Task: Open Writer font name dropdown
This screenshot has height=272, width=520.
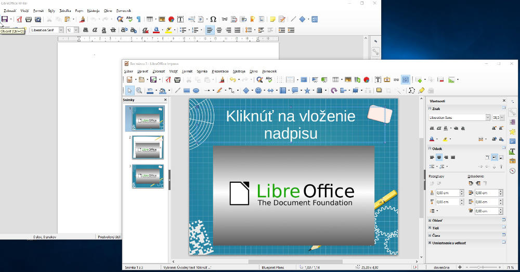Action: [61, 30]
